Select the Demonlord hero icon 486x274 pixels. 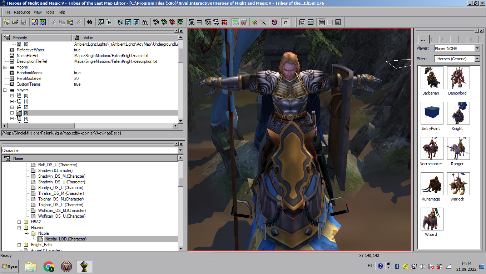458,78
